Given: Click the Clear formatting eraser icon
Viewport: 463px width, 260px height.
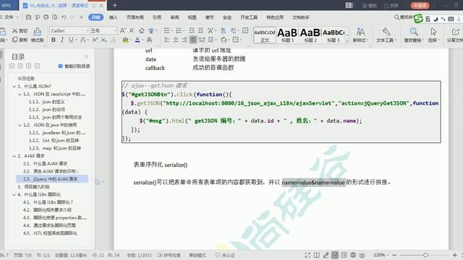Looking at the screenshot, I should coord(142,30).
